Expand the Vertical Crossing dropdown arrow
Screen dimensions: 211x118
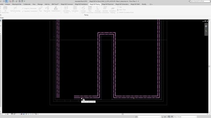15,12
